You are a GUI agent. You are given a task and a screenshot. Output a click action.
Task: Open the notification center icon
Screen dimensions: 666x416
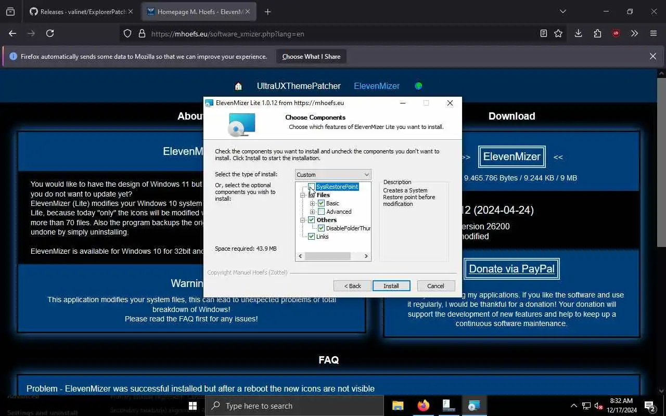coord(649,406)
